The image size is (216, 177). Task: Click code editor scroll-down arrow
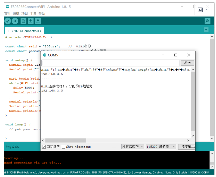212,138
